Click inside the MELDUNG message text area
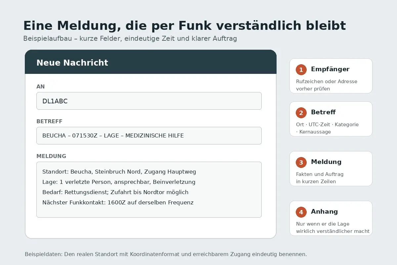The width and height of the screenshot is (397, 265). [149, 189]
